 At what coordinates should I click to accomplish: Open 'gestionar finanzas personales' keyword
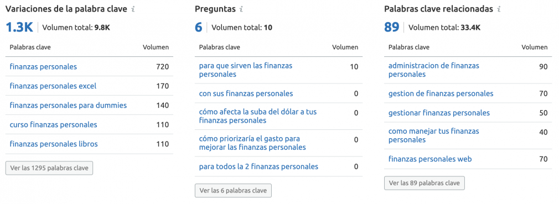point(439,113)
